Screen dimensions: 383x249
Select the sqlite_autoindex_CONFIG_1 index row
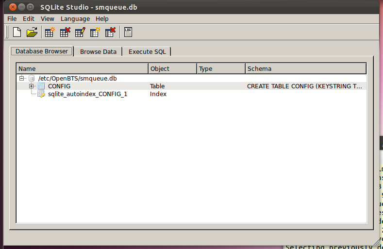(87, 94)
